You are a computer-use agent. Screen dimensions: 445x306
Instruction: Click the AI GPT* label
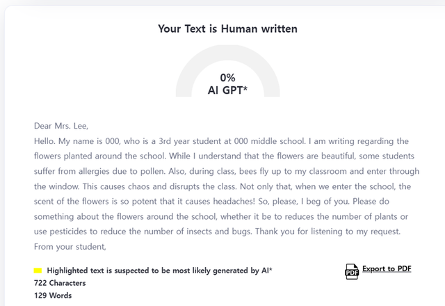point(227,90)
